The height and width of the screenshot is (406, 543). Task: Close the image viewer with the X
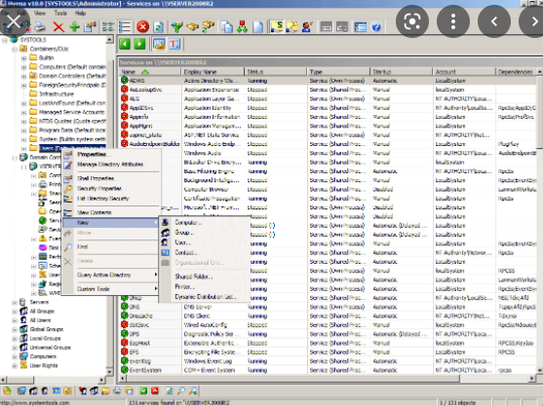pos(14,21)
